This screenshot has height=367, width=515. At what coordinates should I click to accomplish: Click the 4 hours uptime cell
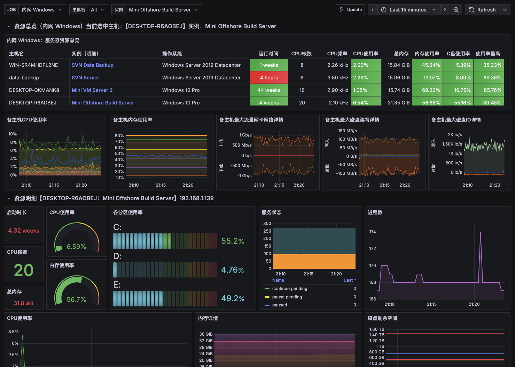click(269, 78)
